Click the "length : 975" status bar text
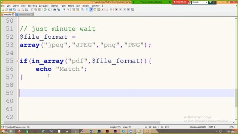Screen dimensions: 238x134 115,127
